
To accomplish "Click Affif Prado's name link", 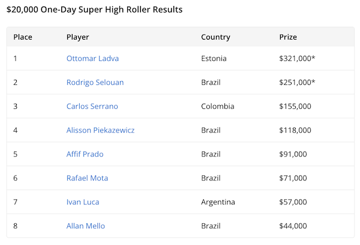I will (85, 154).
